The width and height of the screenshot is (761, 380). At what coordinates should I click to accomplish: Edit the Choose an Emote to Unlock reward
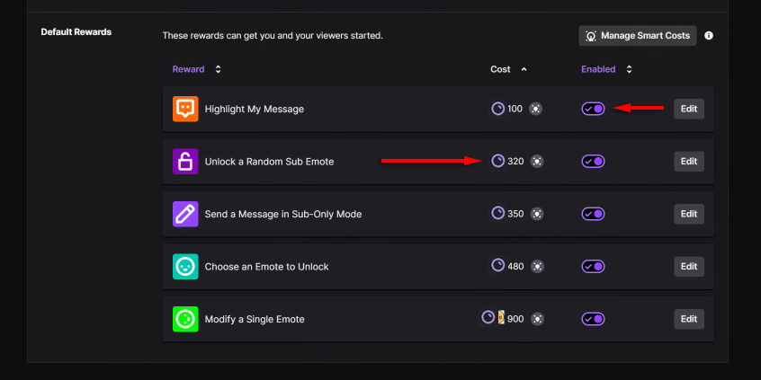coord(688,267)
